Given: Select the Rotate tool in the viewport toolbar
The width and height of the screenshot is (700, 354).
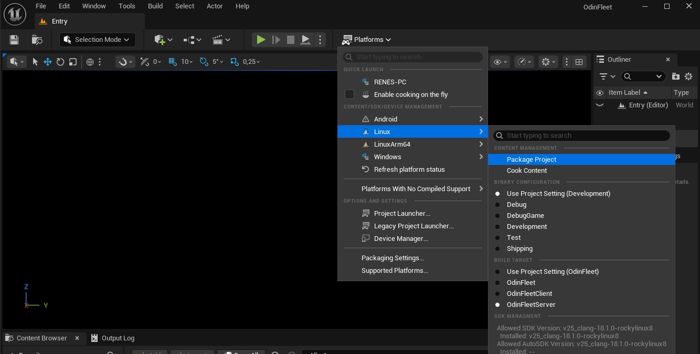Looking at the screenshot, I should click(x=60, y=61).
